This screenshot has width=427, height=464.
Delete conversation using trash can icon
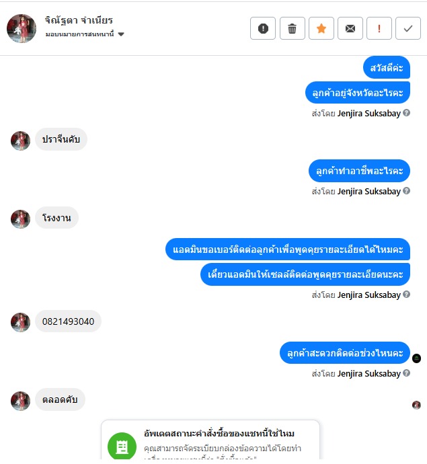(292, 28)
